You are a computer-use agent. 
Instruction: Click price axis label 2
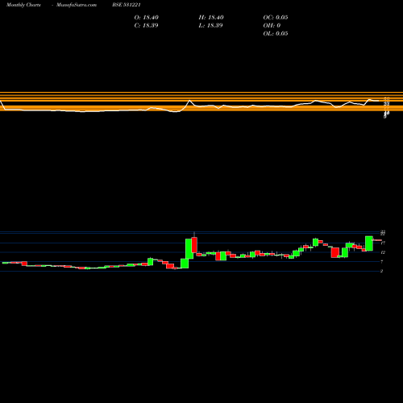click(381, 271)
